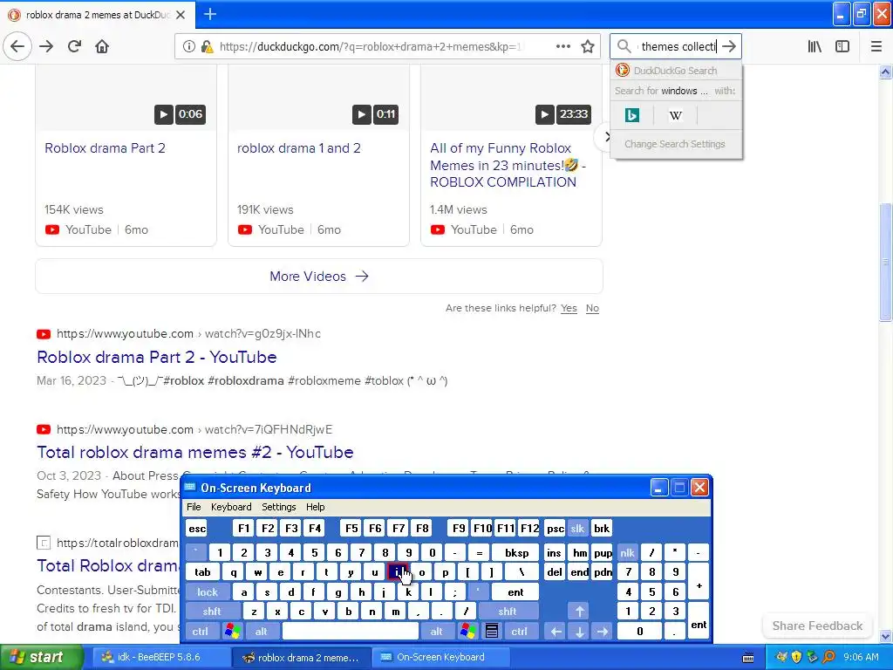Click the security shield tray icon

[796, 658]
